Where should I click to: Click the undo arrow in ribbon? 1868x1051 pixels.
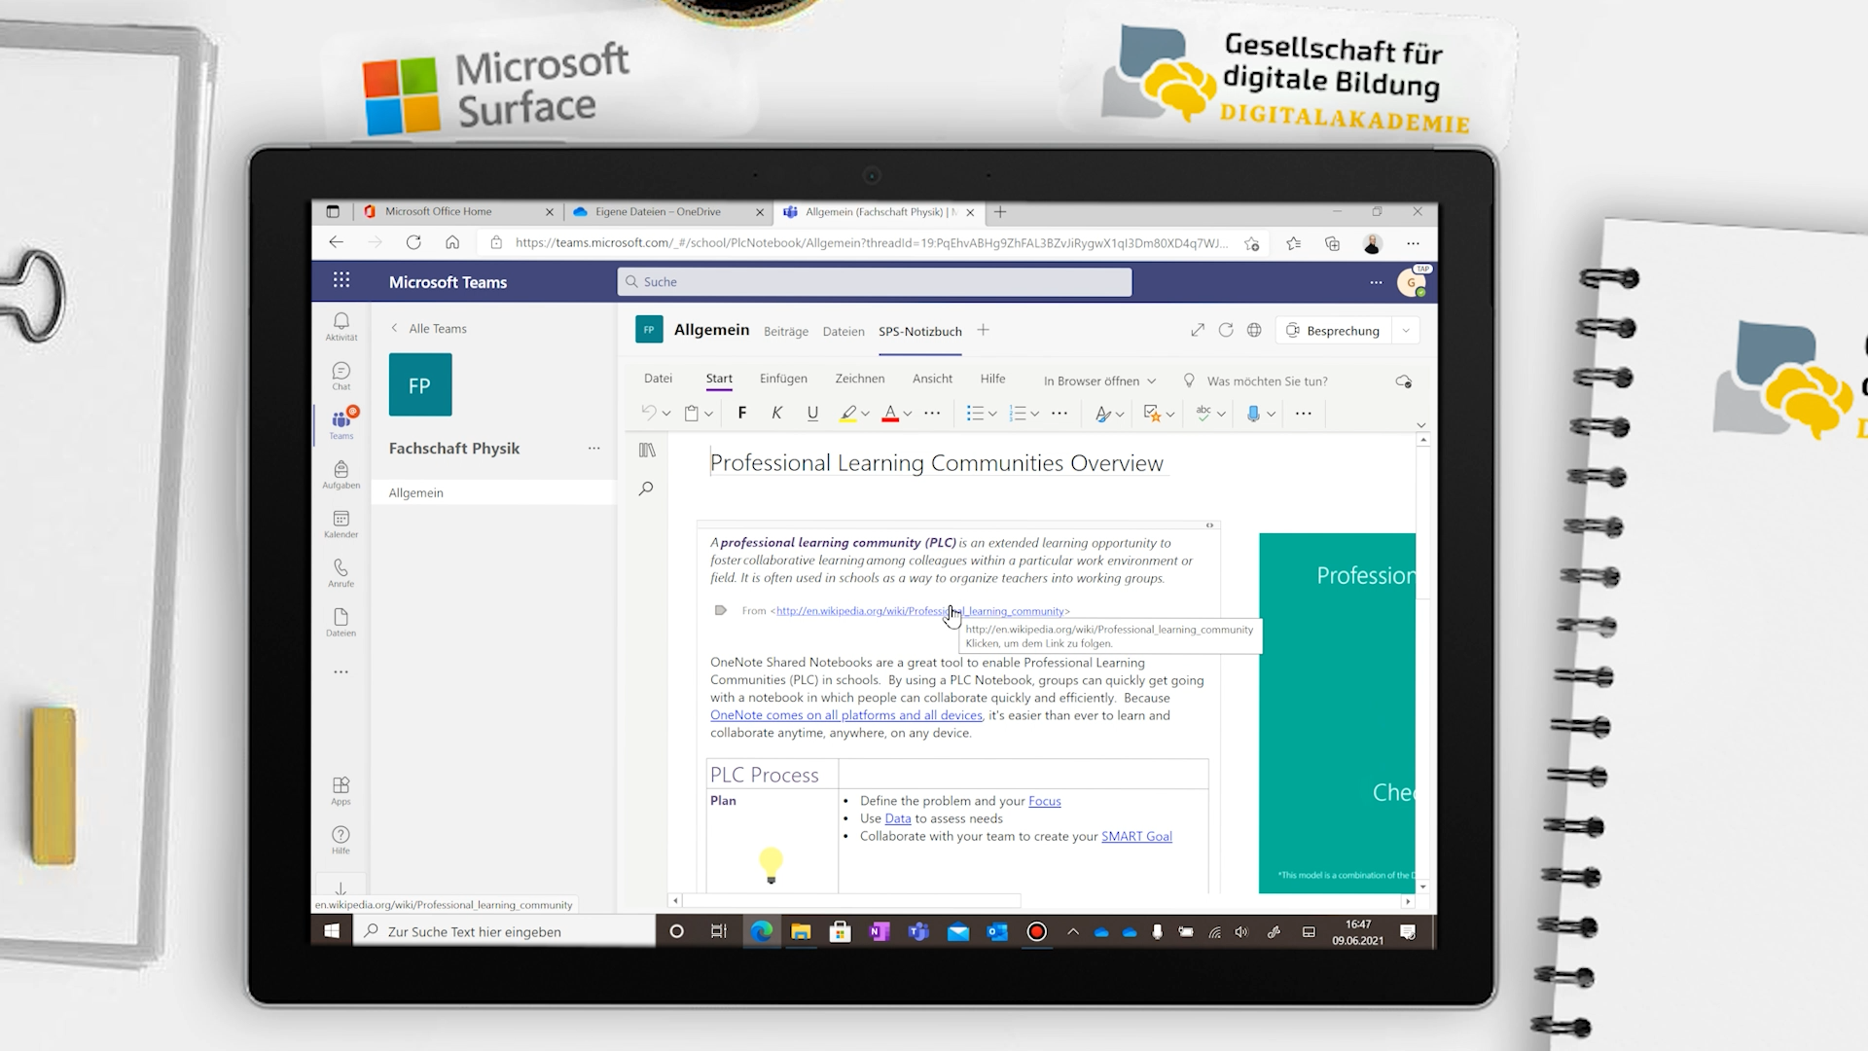coord(649,414)
